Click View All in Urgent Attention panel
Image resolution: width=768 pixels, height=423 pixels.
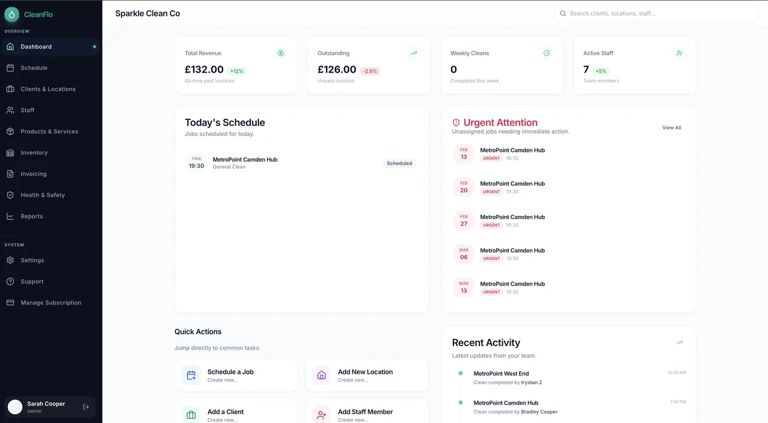click(671, 127)
